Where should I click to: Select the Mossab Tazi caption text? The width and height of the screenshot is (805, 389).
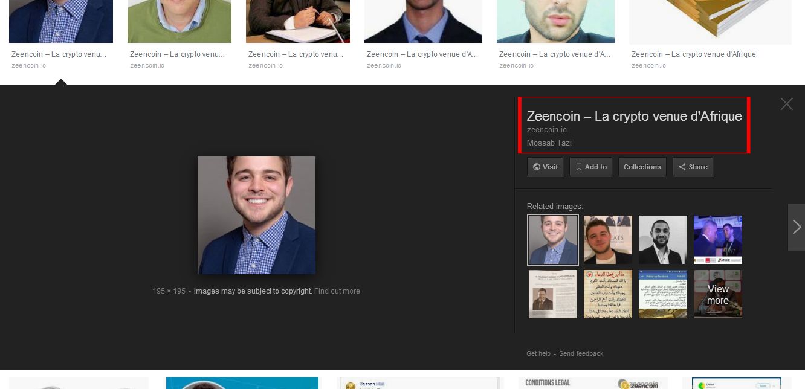pos(549,143)
